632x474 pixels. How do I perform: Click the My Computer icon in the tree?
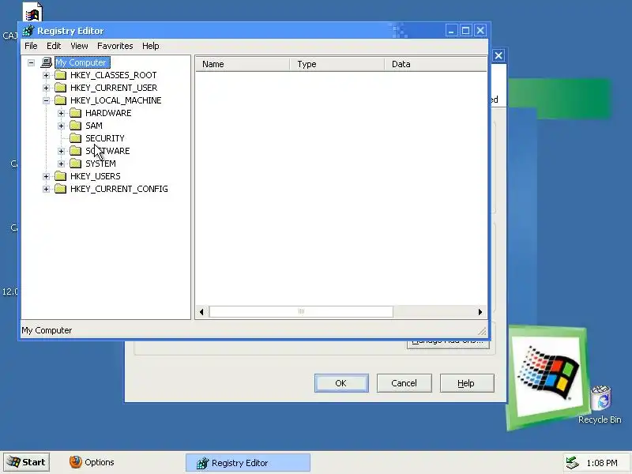[47, 62]
